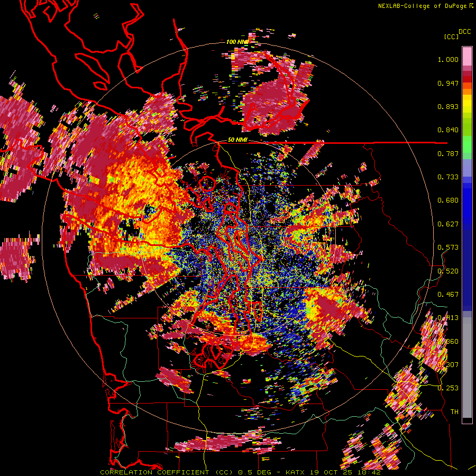Select the 0.787 legend value
The image size is (476, 476).
tap(448, 153)
